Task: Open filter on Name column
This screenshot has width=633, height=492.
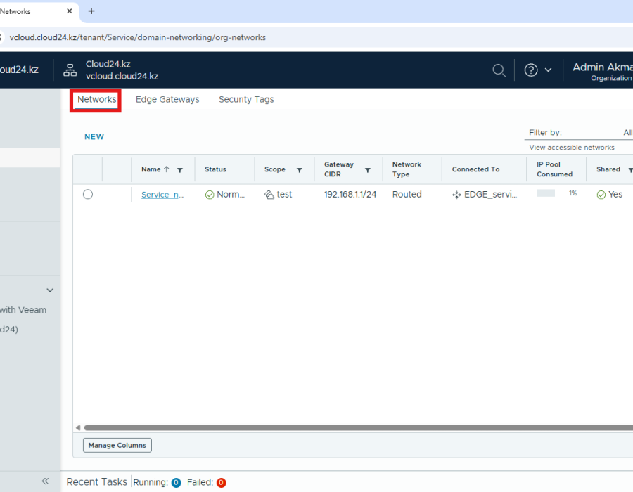Action: pos(180,170)
